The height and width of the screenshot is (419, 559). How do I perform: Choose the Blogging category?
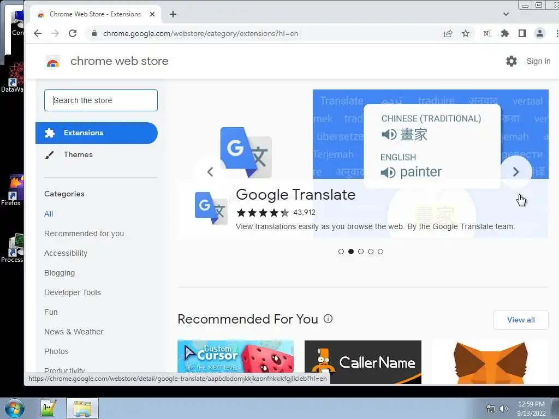(x=60, y=273)
